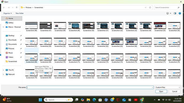This screenshot has height=103, width=184.
Task: Expand the address bar history dropdown
Action: [x=145, y=7]
